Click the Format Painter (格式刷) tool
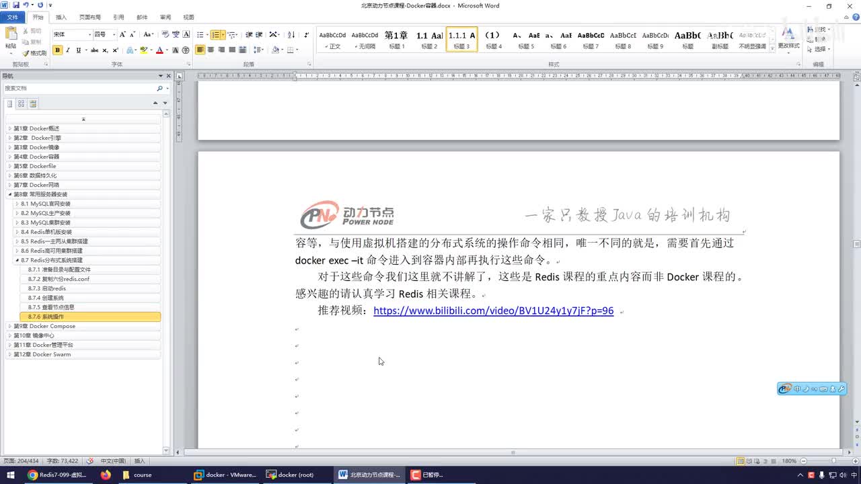 click(x=34, y=53)
